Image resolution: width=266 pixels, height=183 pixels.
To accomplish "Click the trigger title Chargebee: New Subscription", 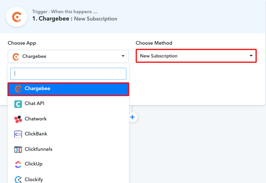I will 74,19.
